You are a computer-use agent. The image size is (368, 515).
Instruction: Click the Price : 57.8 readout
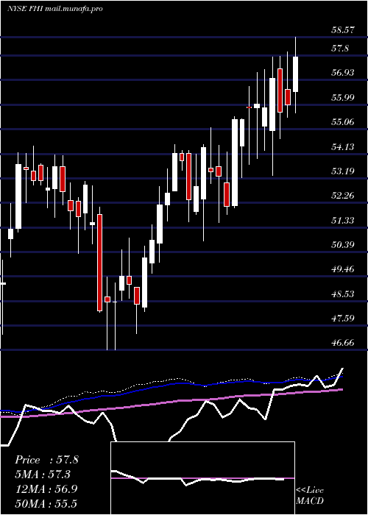(x=46, y=460)
